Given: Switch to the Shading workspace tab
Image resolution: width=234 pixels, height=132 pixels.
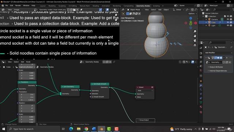Looking at the screenshot, I should pos(96,6).
